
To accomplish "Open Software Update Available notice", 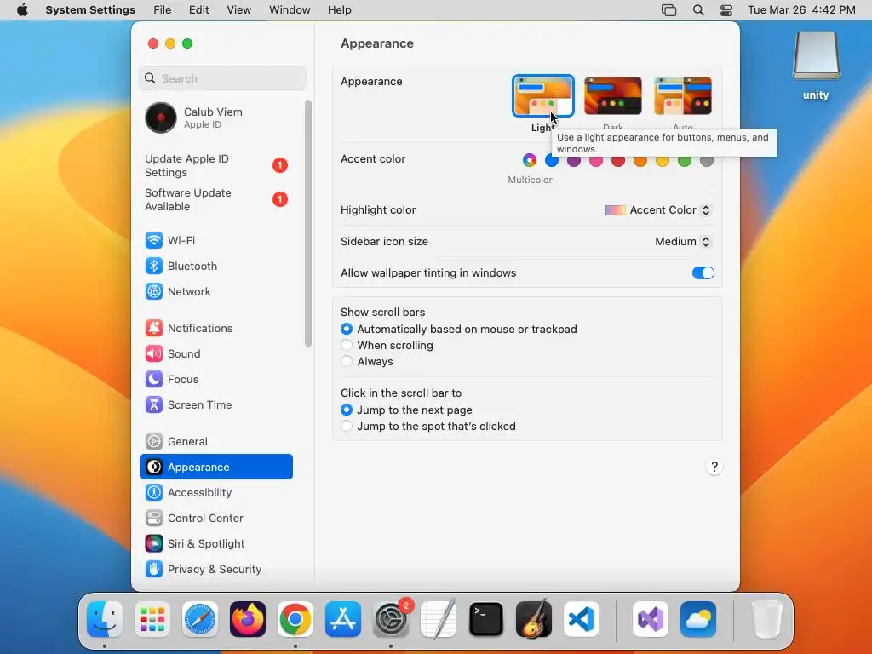I will (217, 199).
